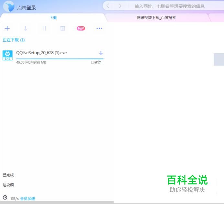Click the 已暂停 status text
This screenshot has width=224, height=204.
(96, 62)
